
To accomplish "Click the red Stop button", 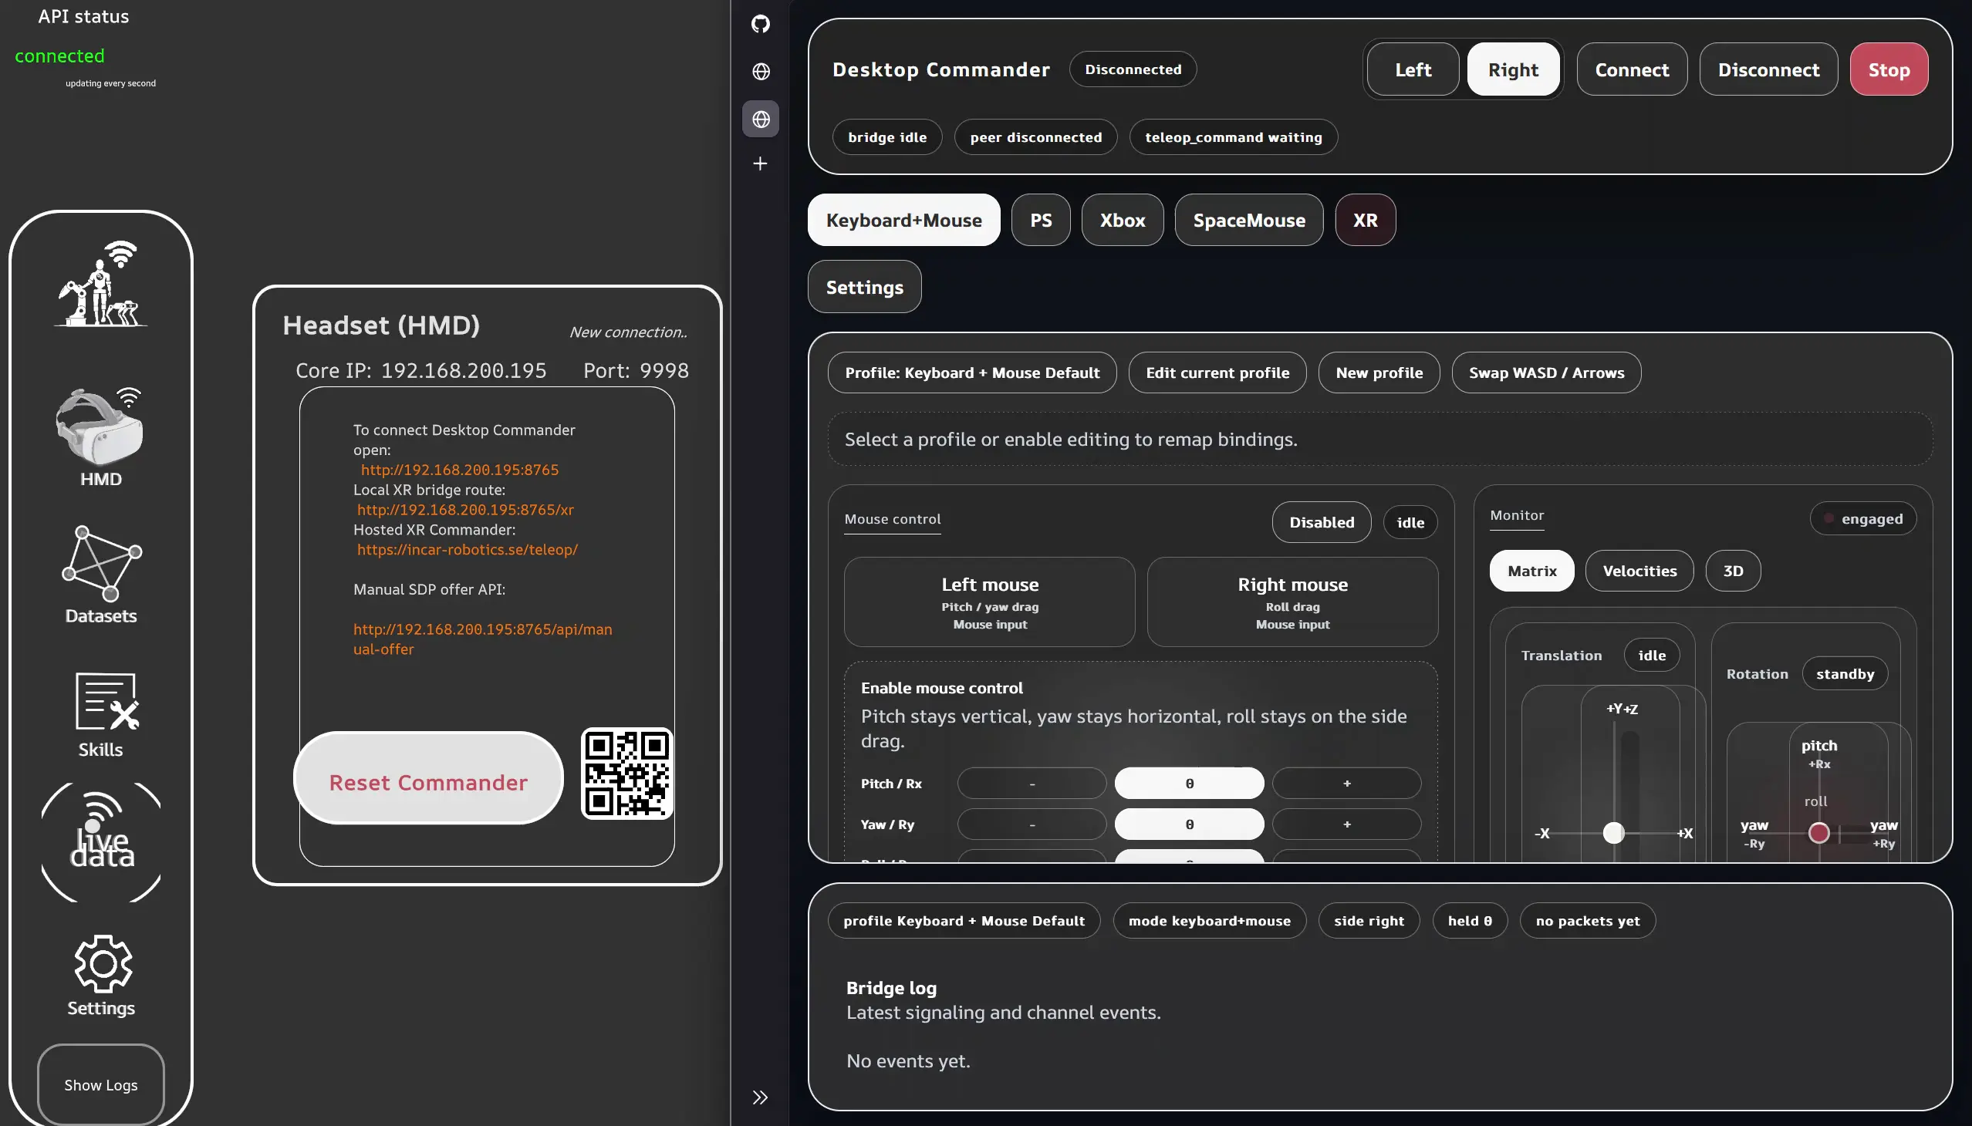I will [x=1889, y=69].
